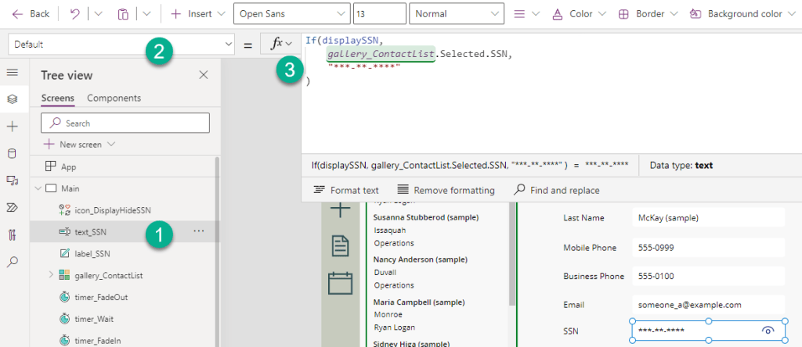Click the Last Name field McKay (sample)
This screenshot has height=347, width=802.
tap(708, 218)
